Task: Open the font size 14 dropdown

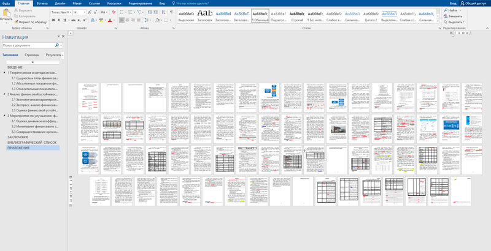Action: [x=85, y=12]
